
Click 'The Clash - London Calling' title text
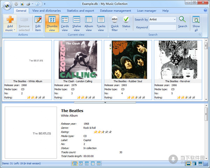coord(78,81)
